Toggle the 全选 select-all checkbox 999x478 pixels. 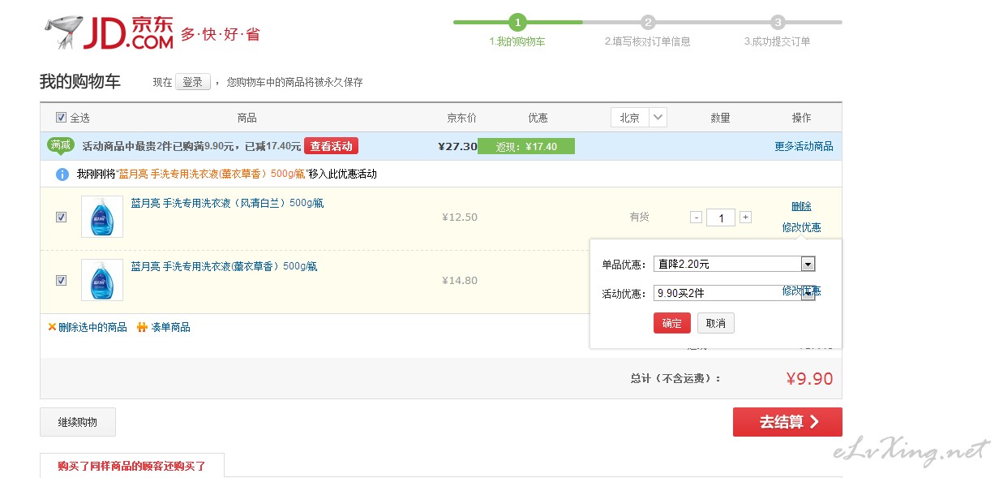pos(61,118)
